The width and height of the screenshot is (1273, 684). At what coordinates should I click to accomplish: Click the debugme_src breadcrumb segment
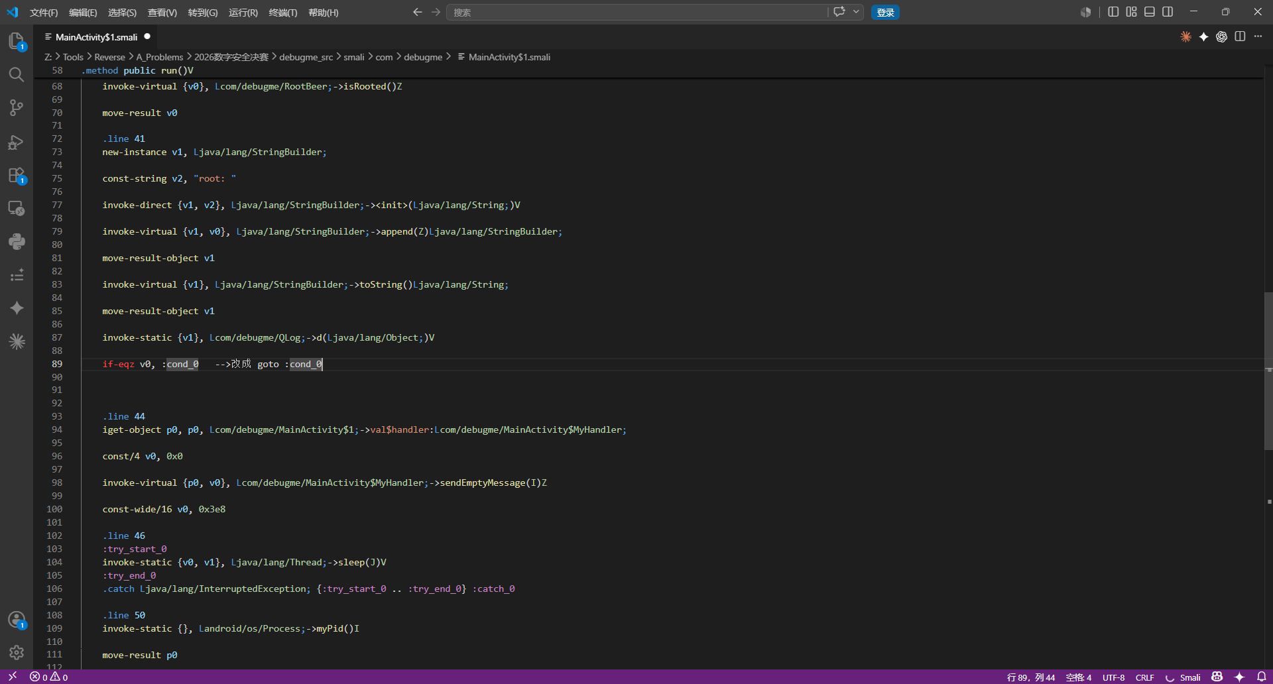[x=306, y=57]
